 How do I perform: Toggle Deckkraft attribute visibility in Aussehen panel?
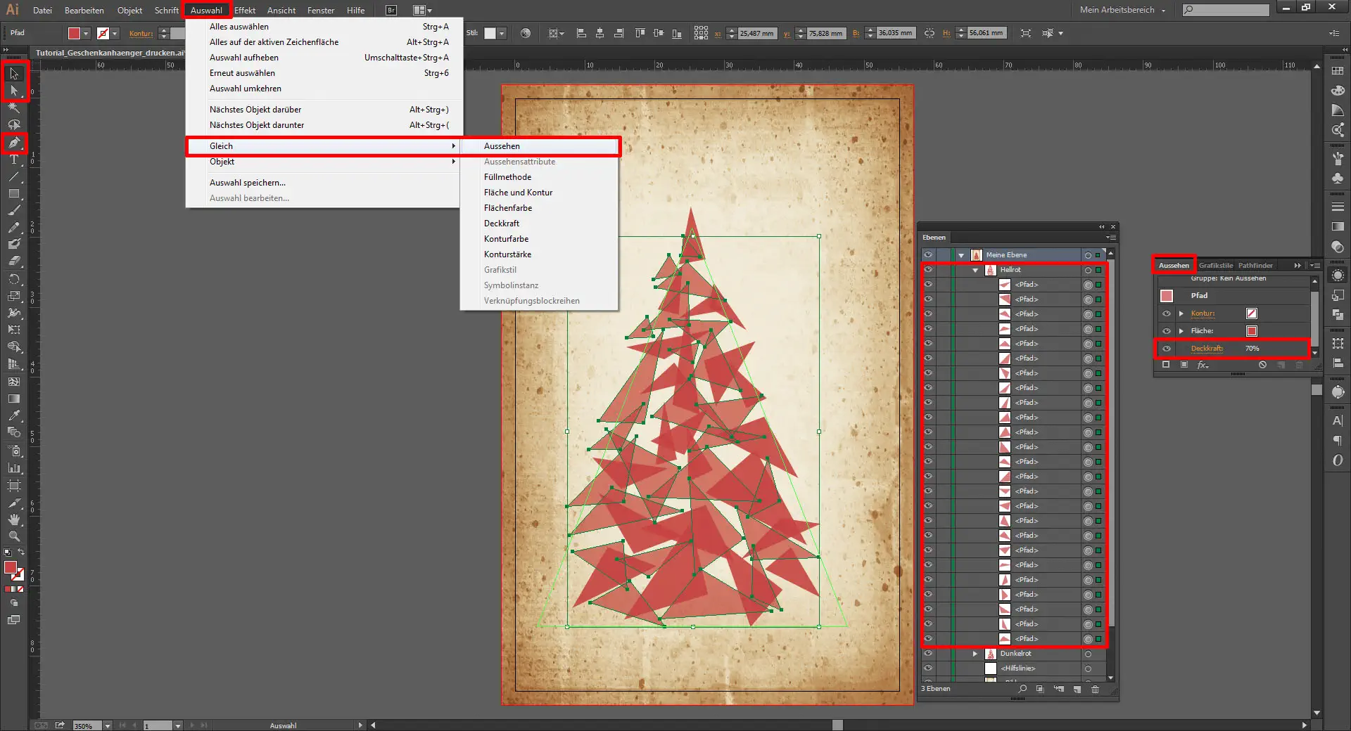[x=1167, y=349]
